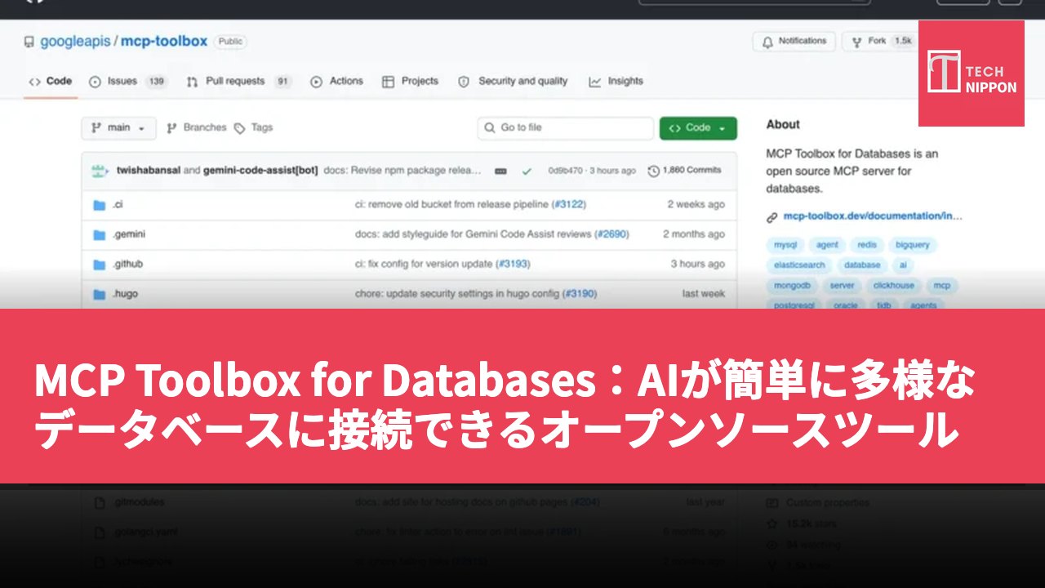1045x588 pixels.
Task: Click 'docs: add styleguide for Gemini Code Assist' message
Action: click(x=473, y=234)
